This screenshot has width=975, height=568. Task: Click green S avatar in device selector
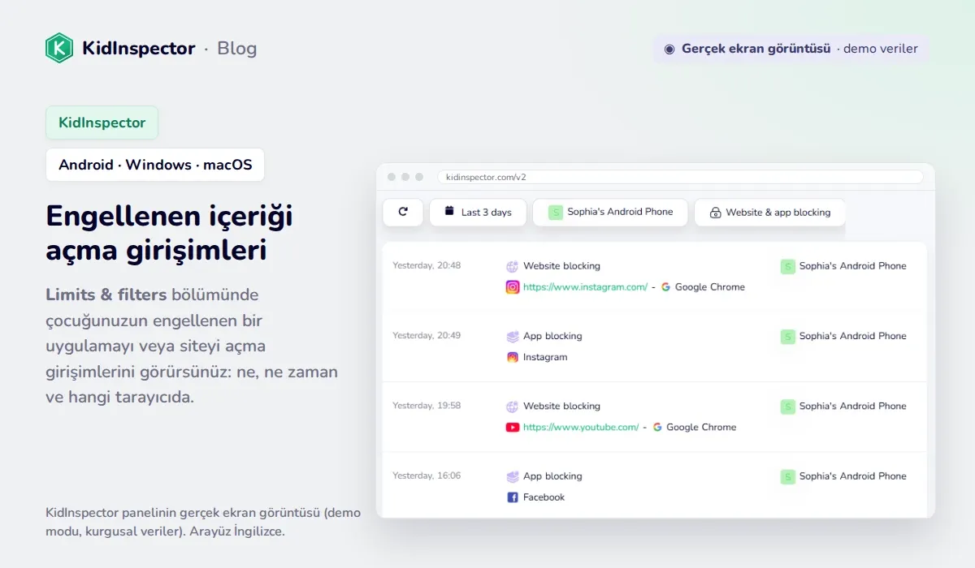click(x=556, y=212)
